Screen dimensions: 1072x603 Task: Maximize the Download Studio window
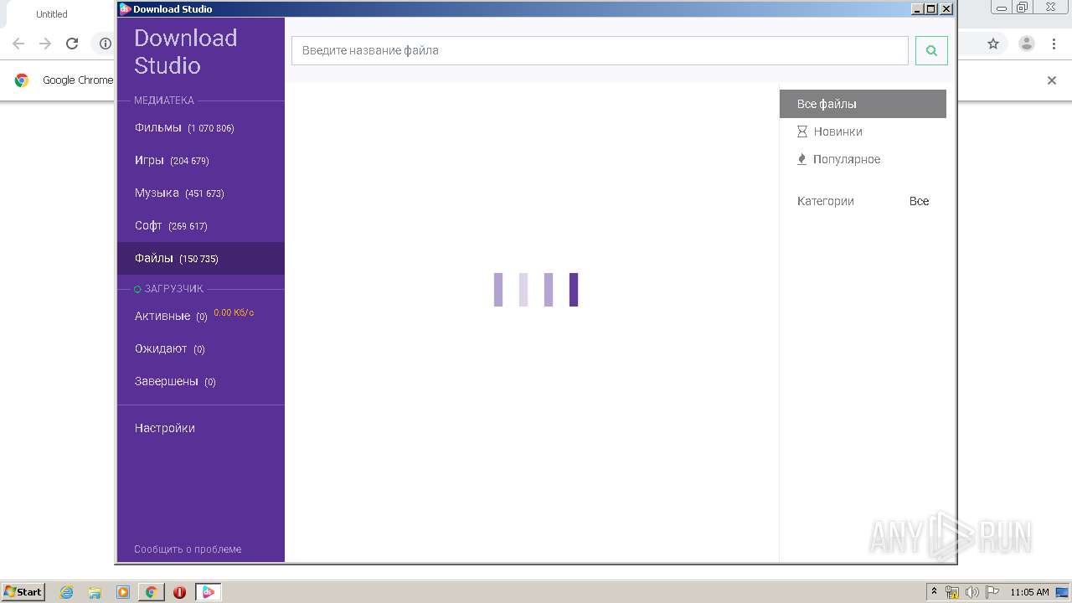931,9
